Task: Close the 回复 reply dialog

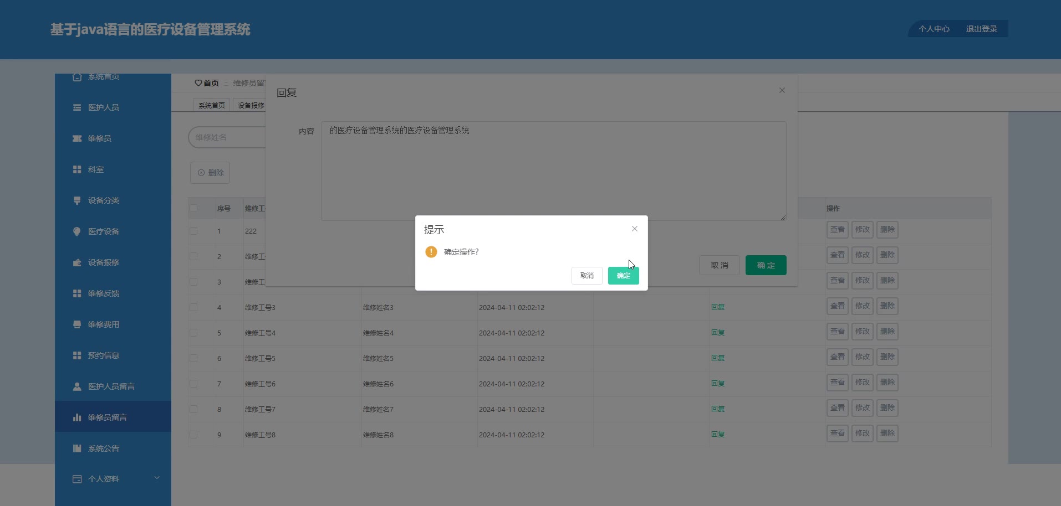Action: (782, 90)
